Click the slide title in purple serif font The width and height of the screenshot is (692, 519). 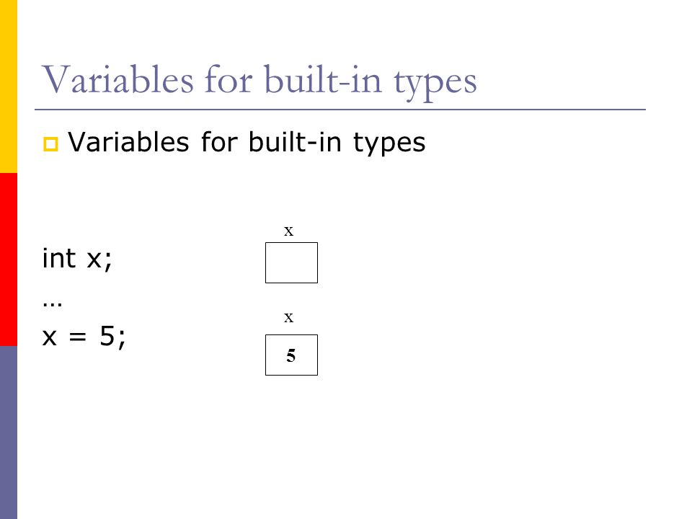click(x=259, y=81)
